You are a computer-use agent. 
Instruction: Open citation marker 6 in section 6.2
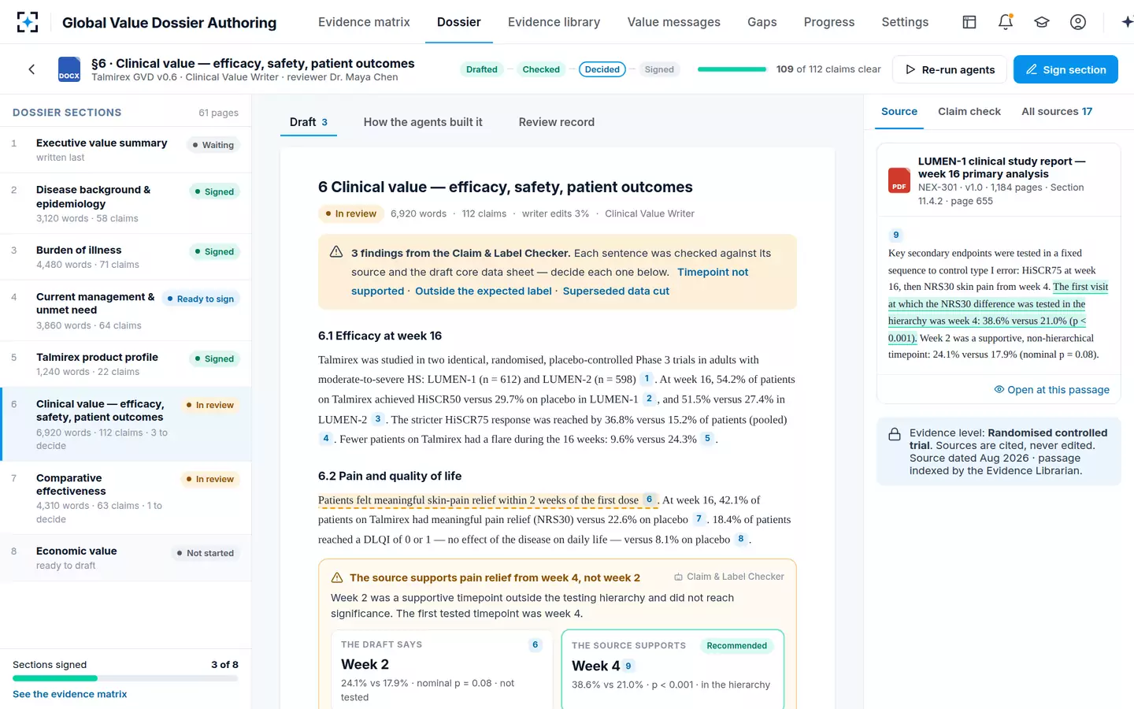(x=649, y=499)
